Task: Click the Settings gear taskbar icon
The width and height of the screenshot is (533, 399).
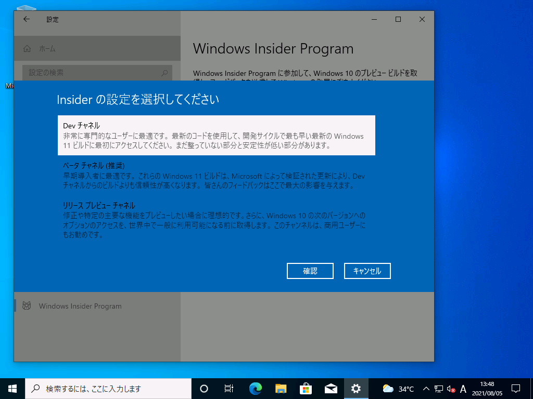Action: pos(356,389)
